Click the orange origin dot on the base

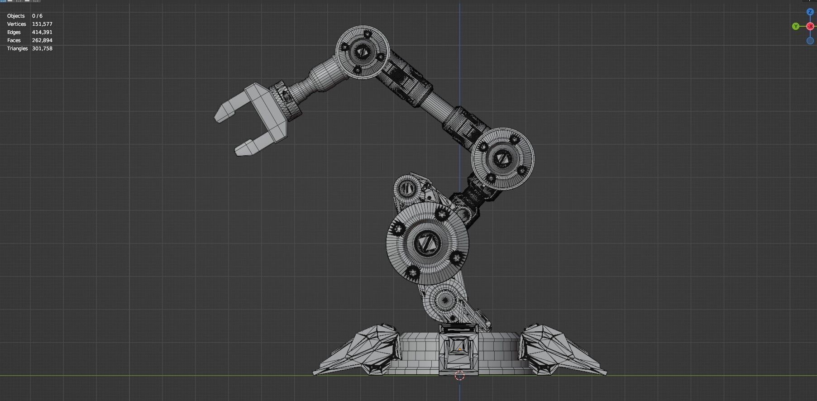460,349
